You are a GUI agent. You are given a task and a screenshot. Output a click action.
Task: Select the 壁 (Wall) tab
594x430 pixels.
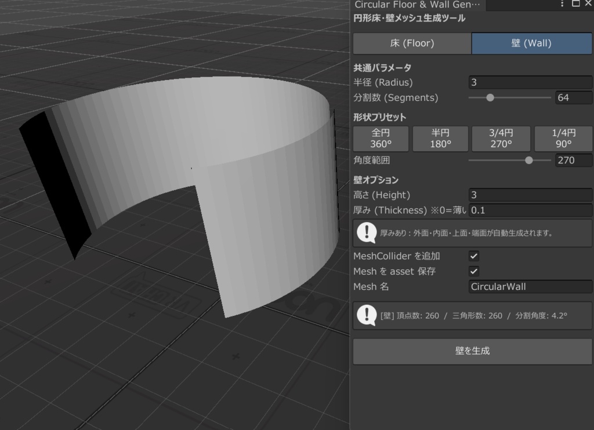(531, 43)
